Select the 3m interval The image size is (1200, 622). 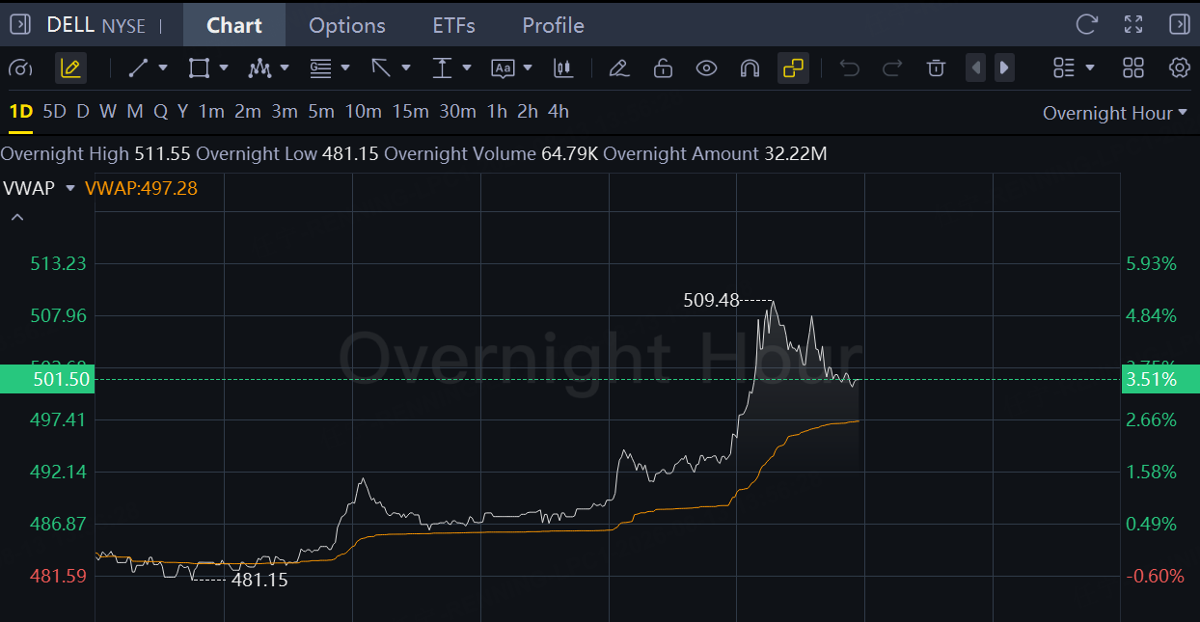285,112
